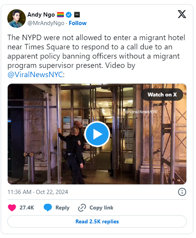Open the Andy Ngo display name
Image resolution: width=196 pixels, height=238 pixels.
click(41, 15)
